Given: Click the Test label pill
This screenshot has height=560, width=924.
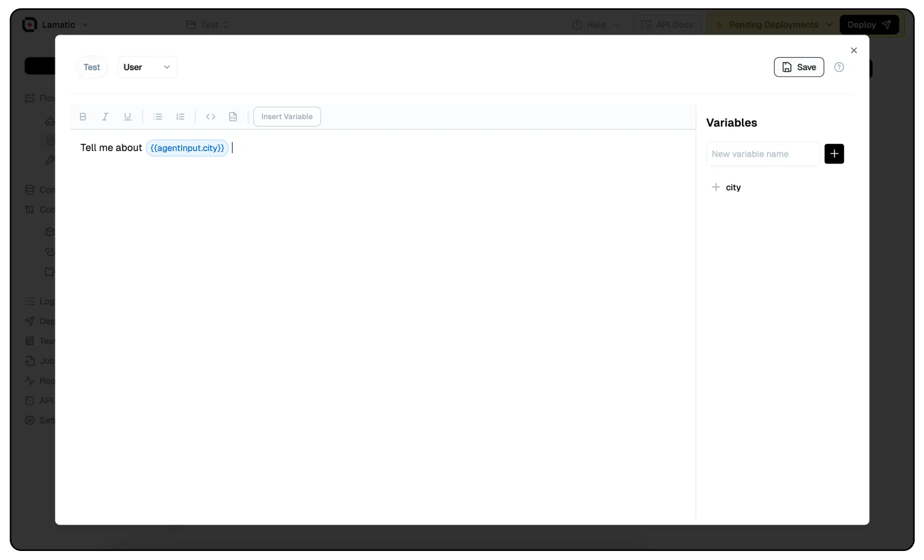Looking at the screenshot, I should pyautogui.click(x=91, y=67).
